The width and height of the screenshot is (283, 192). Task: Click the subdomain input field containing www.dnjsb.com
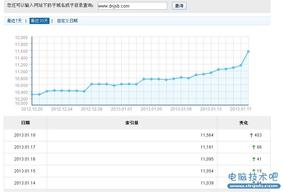click(x=132, y=6)
